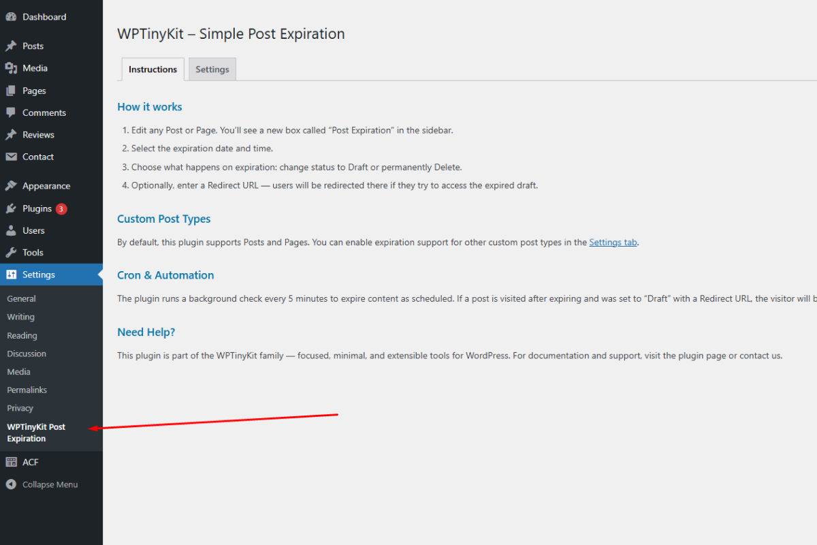Click step 'Select the expiration date and time.'

202,149
